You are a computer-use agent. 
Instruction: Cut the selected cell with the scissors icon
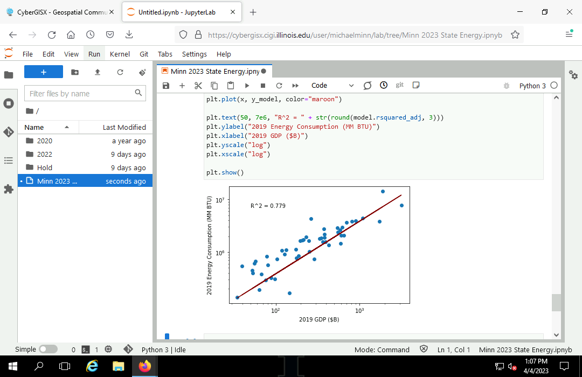[x=198, y=86]
